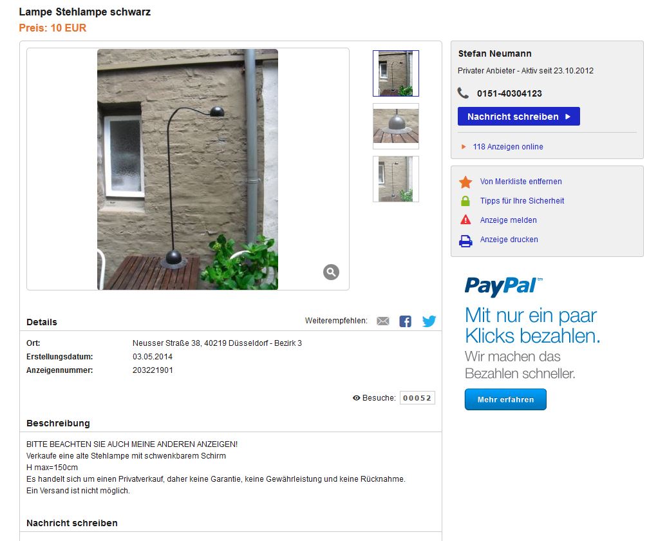Click the Anzeige melden link

click(509, 220)
